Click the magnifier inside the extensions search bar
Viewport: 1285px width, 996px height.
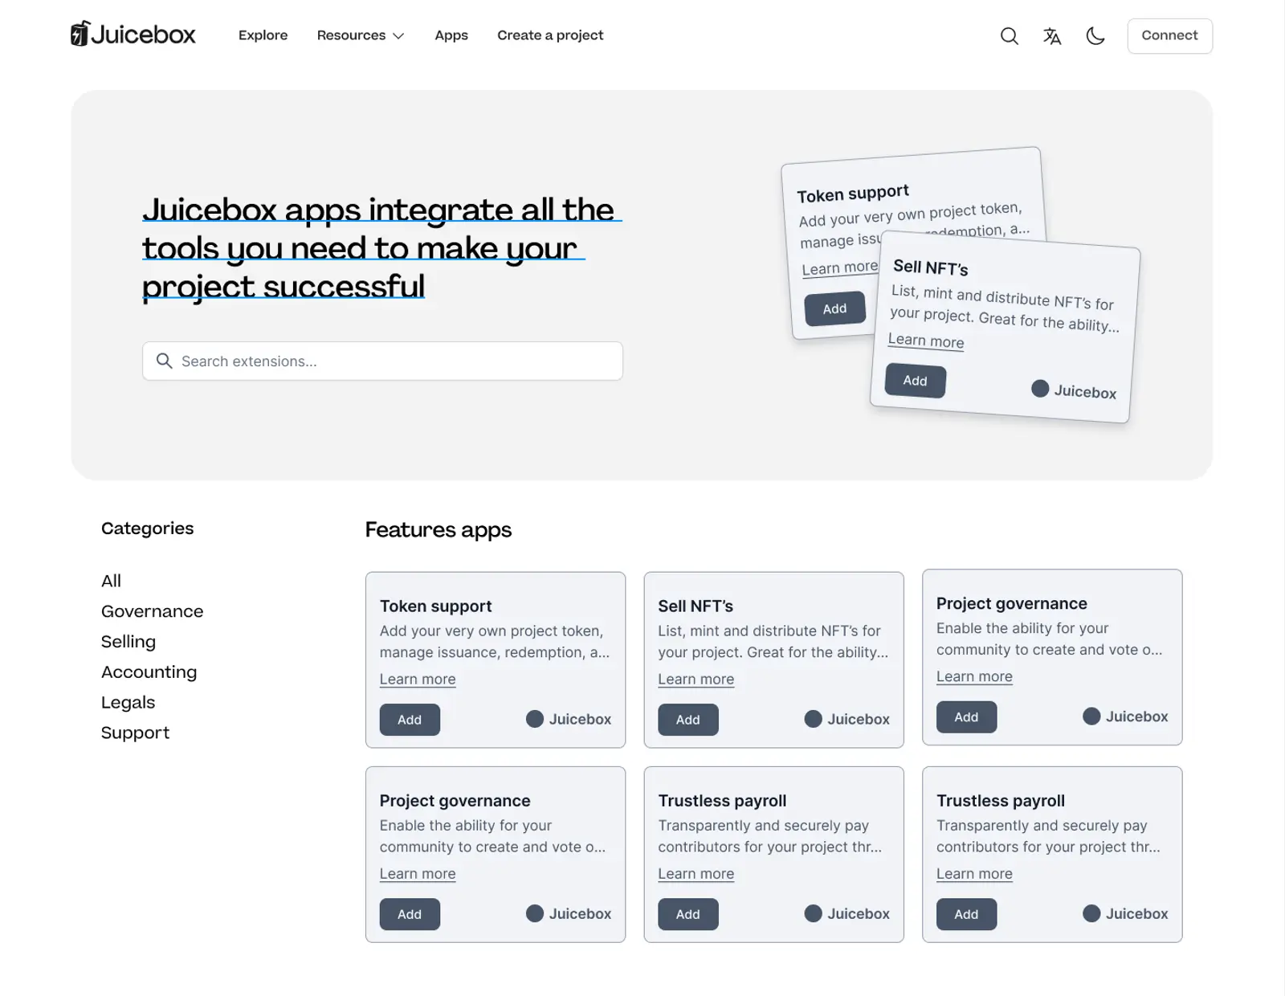(x=164, y=361)
